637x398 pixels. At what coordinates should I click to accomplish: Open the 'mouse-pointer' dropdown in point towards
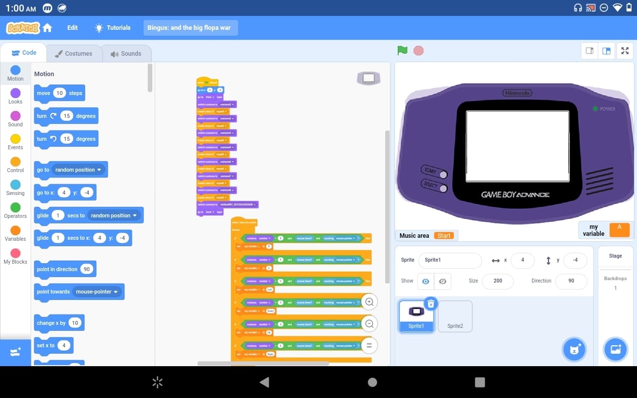(x=97, y=292)
